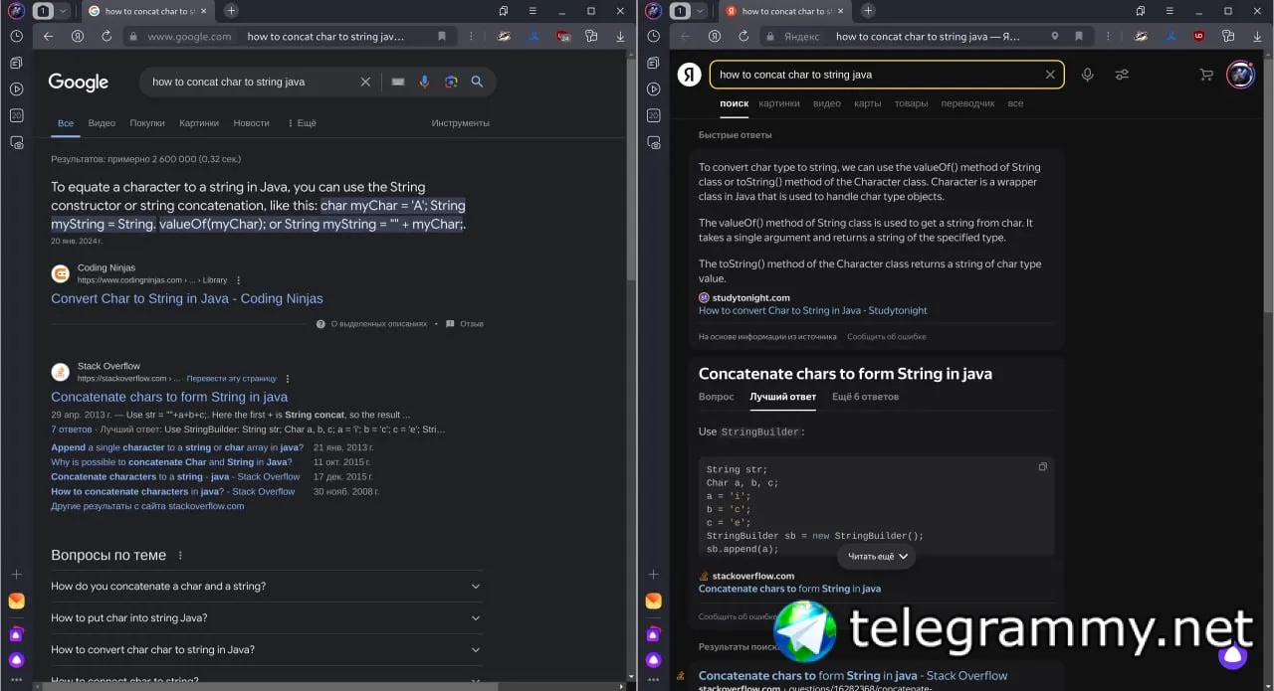Open the Google 'Ещё' more menu
1274x691 pixels.
click(x=302, y=123)
